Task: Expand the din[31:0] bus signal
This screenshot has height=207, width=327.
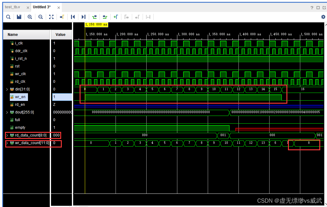Action: (7, 89)
